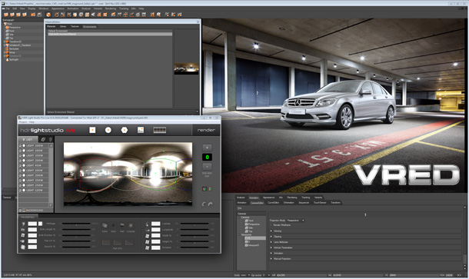Toggle the LIGHT 100W checkbox
The image size is (469, 279).
[x=20, y=171]
